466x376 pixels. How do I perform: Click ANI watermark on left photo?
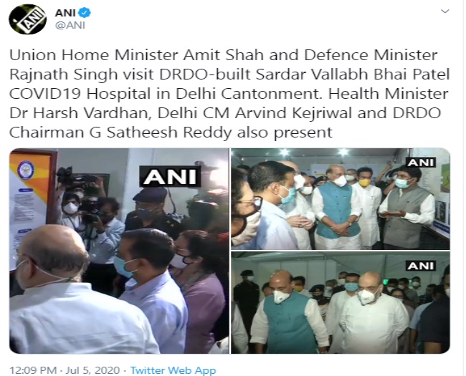(x=170, y=177)
